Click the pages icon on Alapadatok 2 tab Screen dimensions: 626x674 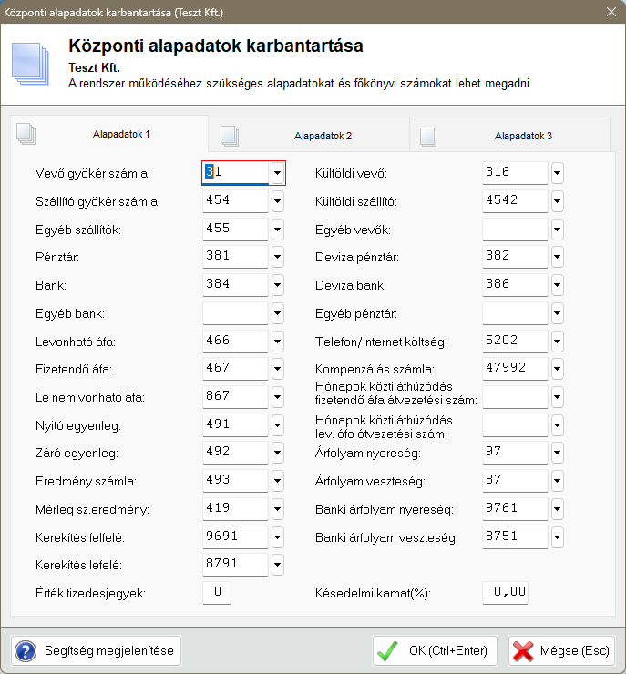(x=229, y=136)
